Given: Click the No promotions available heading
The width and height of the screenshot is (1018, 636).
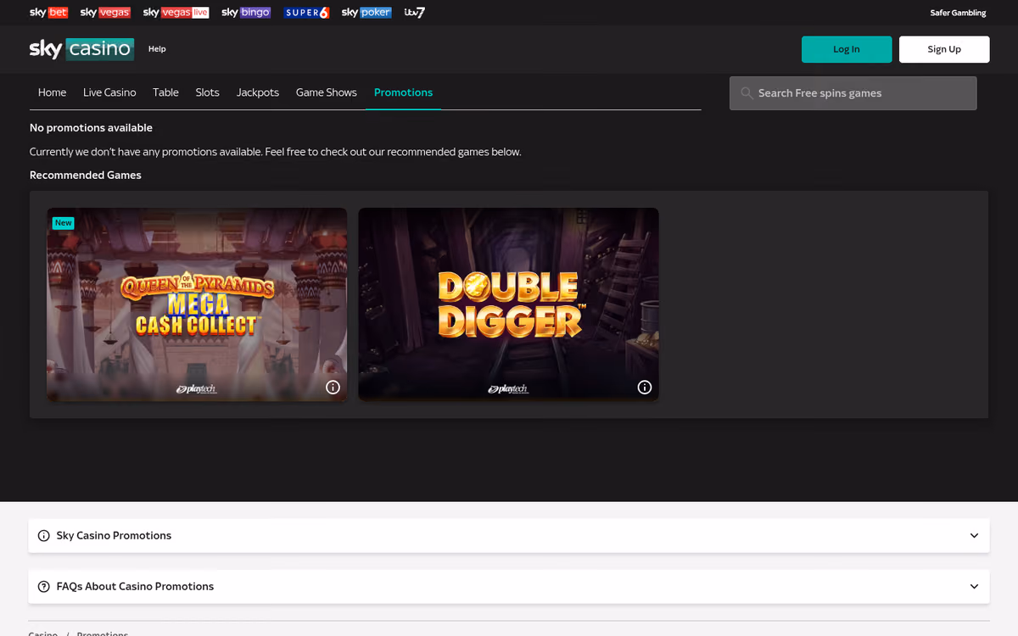Looking at the screenshot, I should point(91,128).
